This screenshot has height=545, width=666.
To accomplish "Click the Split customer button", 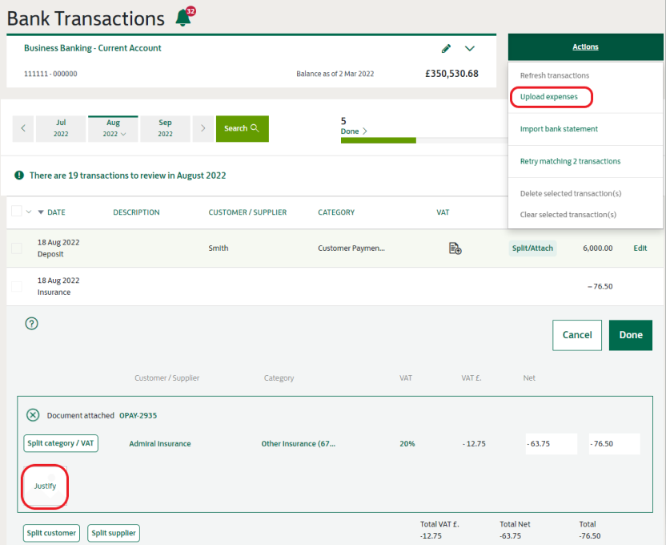I will (x=51, y=533).
